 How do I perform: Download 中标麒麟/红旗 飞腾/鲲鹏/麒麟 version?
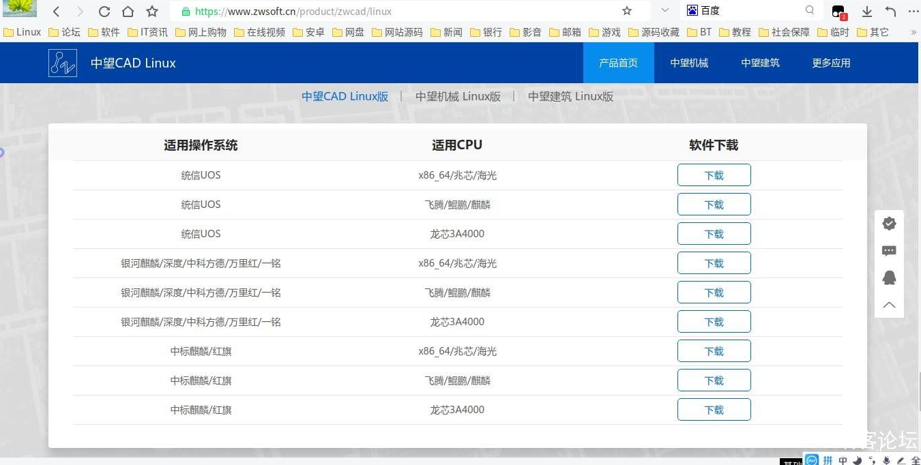tap(714, 380)
